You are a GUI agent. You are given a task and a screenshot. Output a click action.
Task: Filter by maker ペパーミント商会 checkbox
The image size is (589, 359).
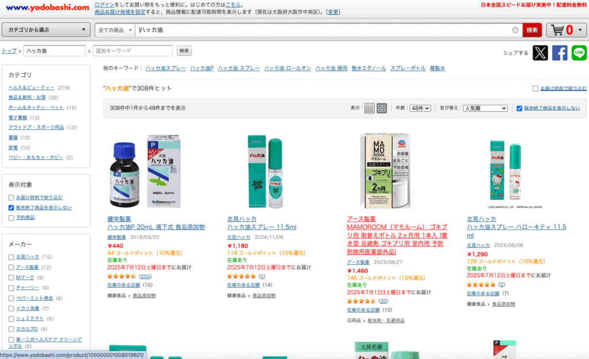[x=12, y=299]
